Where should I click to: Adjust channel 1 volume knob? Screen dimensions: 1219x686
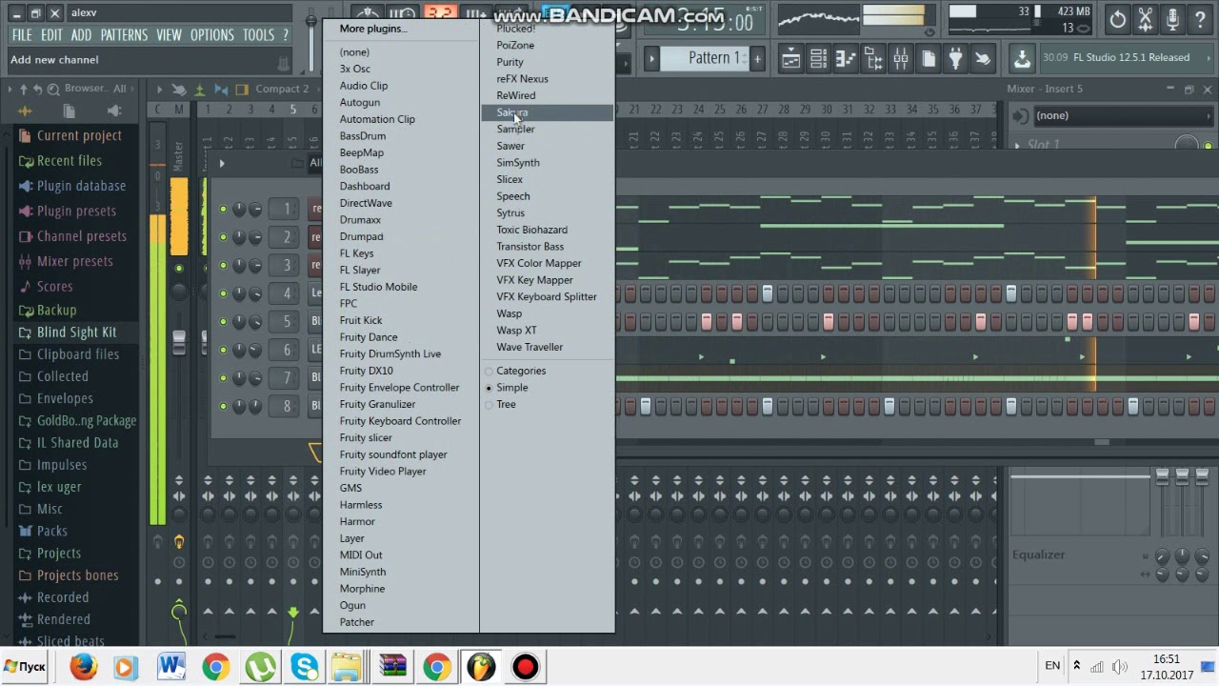pos(255,209)
